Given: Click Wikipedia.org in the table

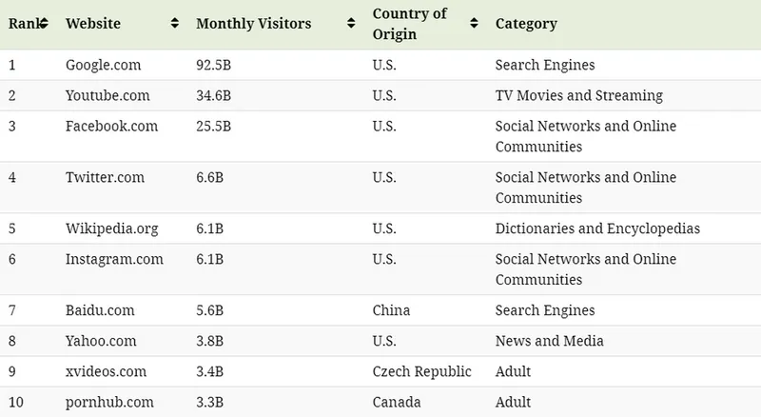Looking at the screenshot, I should 111,228.
